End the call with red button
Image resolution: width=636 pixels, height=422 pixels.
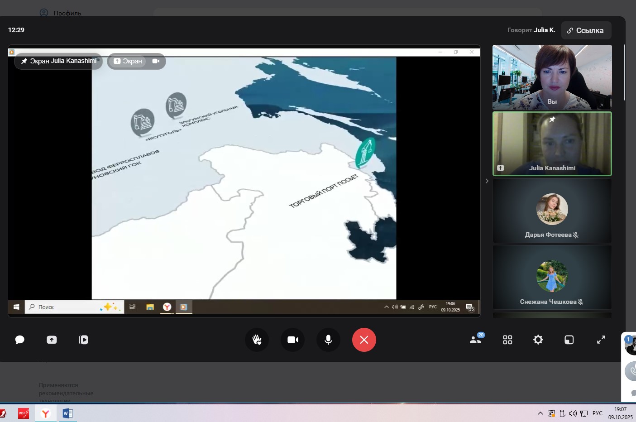(x=364, y=340)
